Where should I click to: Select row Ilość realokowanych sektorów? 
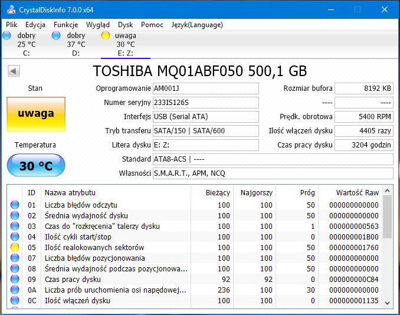(194, 247)
